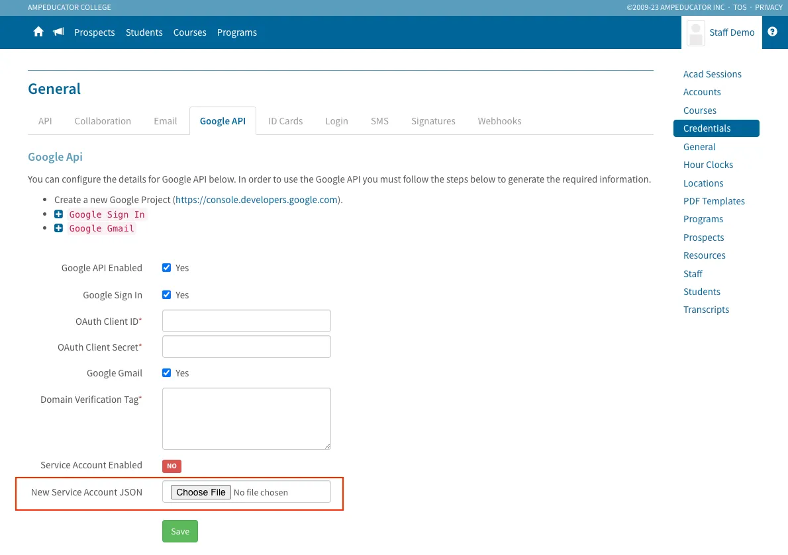
Task: Expand the Google Sign In plus icon
Action: pos(59,214)
